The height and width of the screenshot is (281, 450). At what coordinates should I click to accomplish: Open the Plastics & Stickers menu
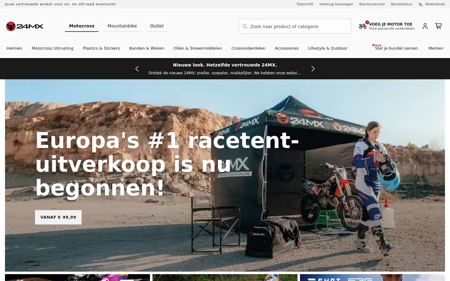[x=101, y=48]
